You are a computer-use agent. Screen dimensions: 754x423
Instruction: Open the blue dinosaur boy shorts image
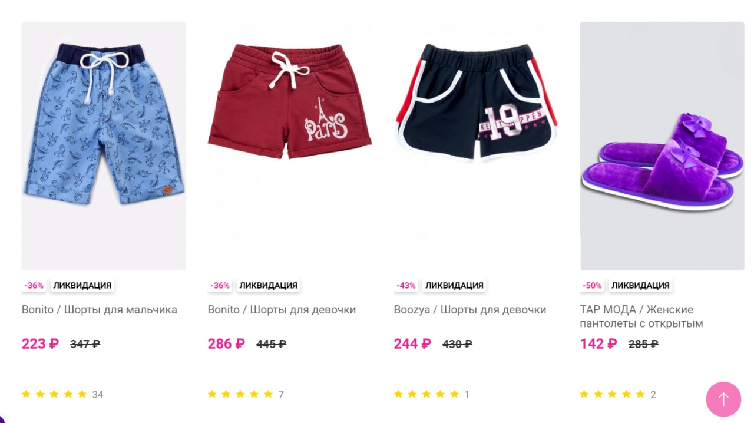[x=104, y=146]
